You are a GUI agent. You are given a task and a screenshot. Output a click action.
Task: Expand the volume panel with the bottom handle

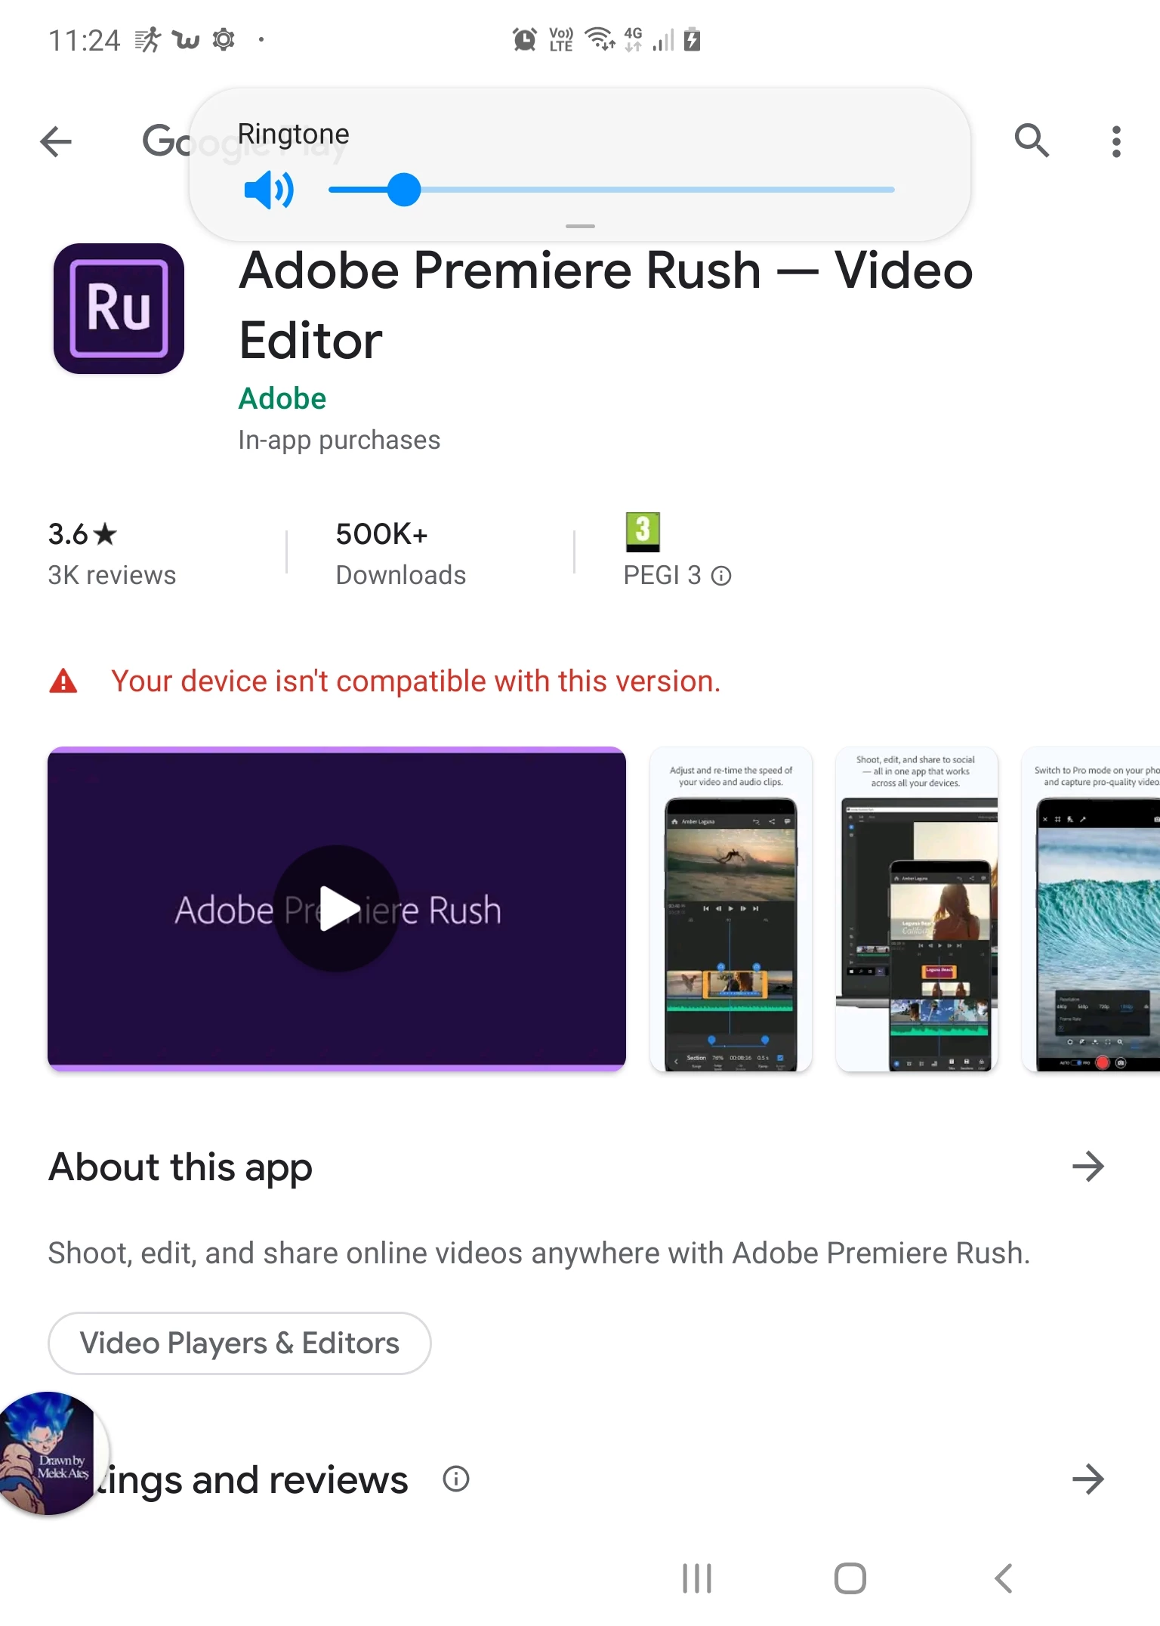[x=580, y=226]
